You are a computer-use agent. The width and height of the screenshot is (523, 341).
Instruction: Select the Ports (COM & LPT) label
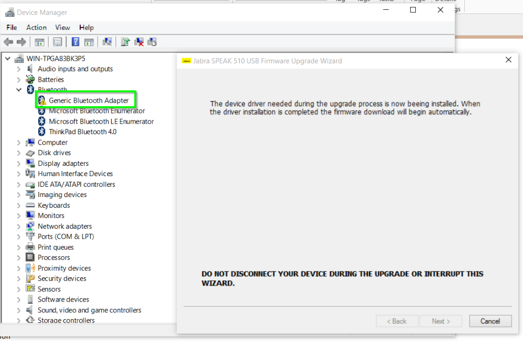click(66, 236)
